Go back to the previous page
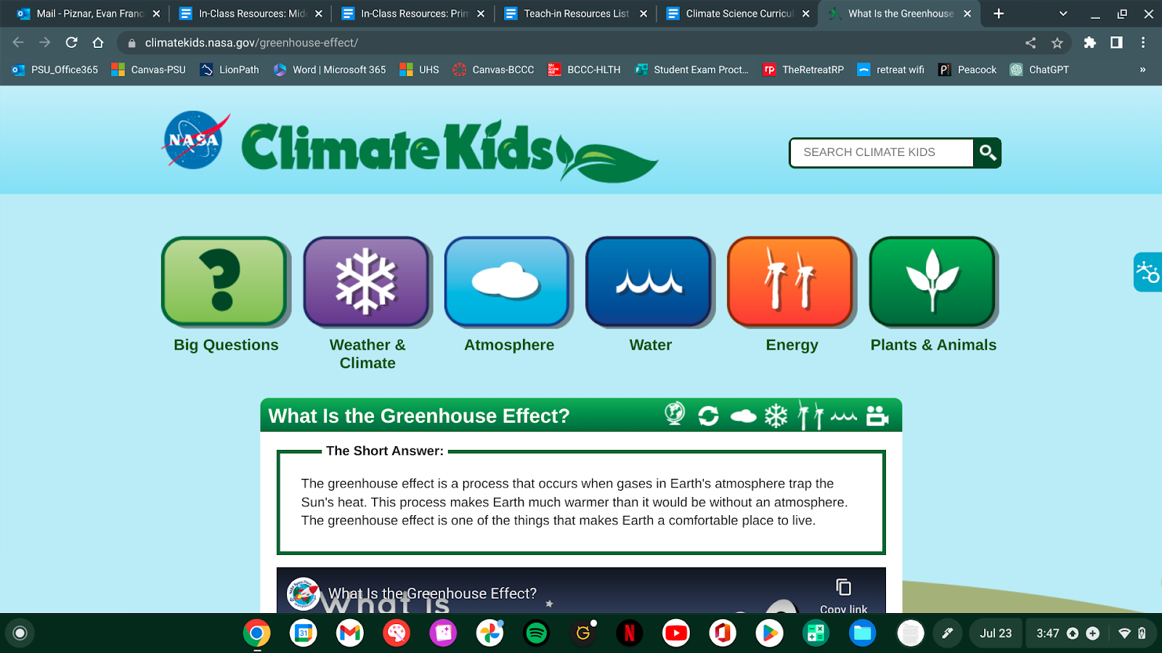1162x653 pixels. click(x=18, y=43)
